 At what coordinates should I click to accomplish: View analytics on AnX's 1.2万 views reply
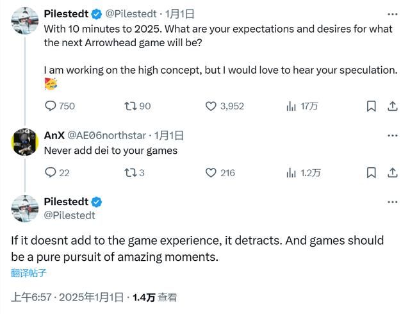[291, 172]
